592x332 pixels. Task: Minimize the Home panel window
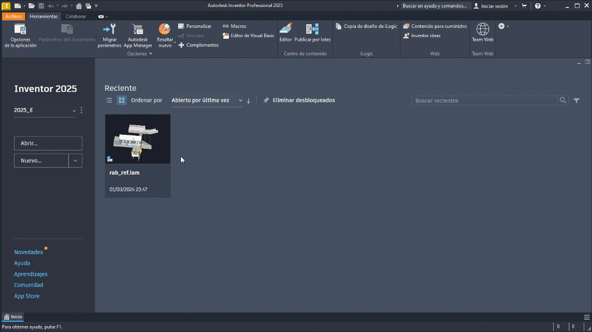(579, 62)
